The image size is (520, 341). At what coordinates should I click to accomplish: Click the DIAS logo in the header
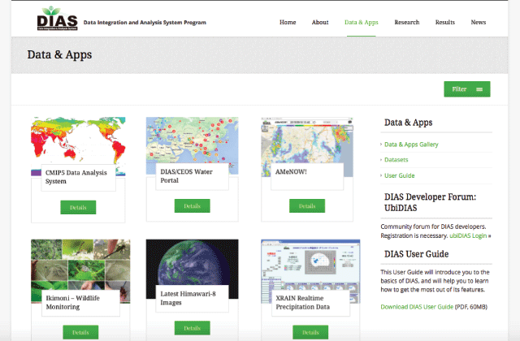click(x=58, y=19)
